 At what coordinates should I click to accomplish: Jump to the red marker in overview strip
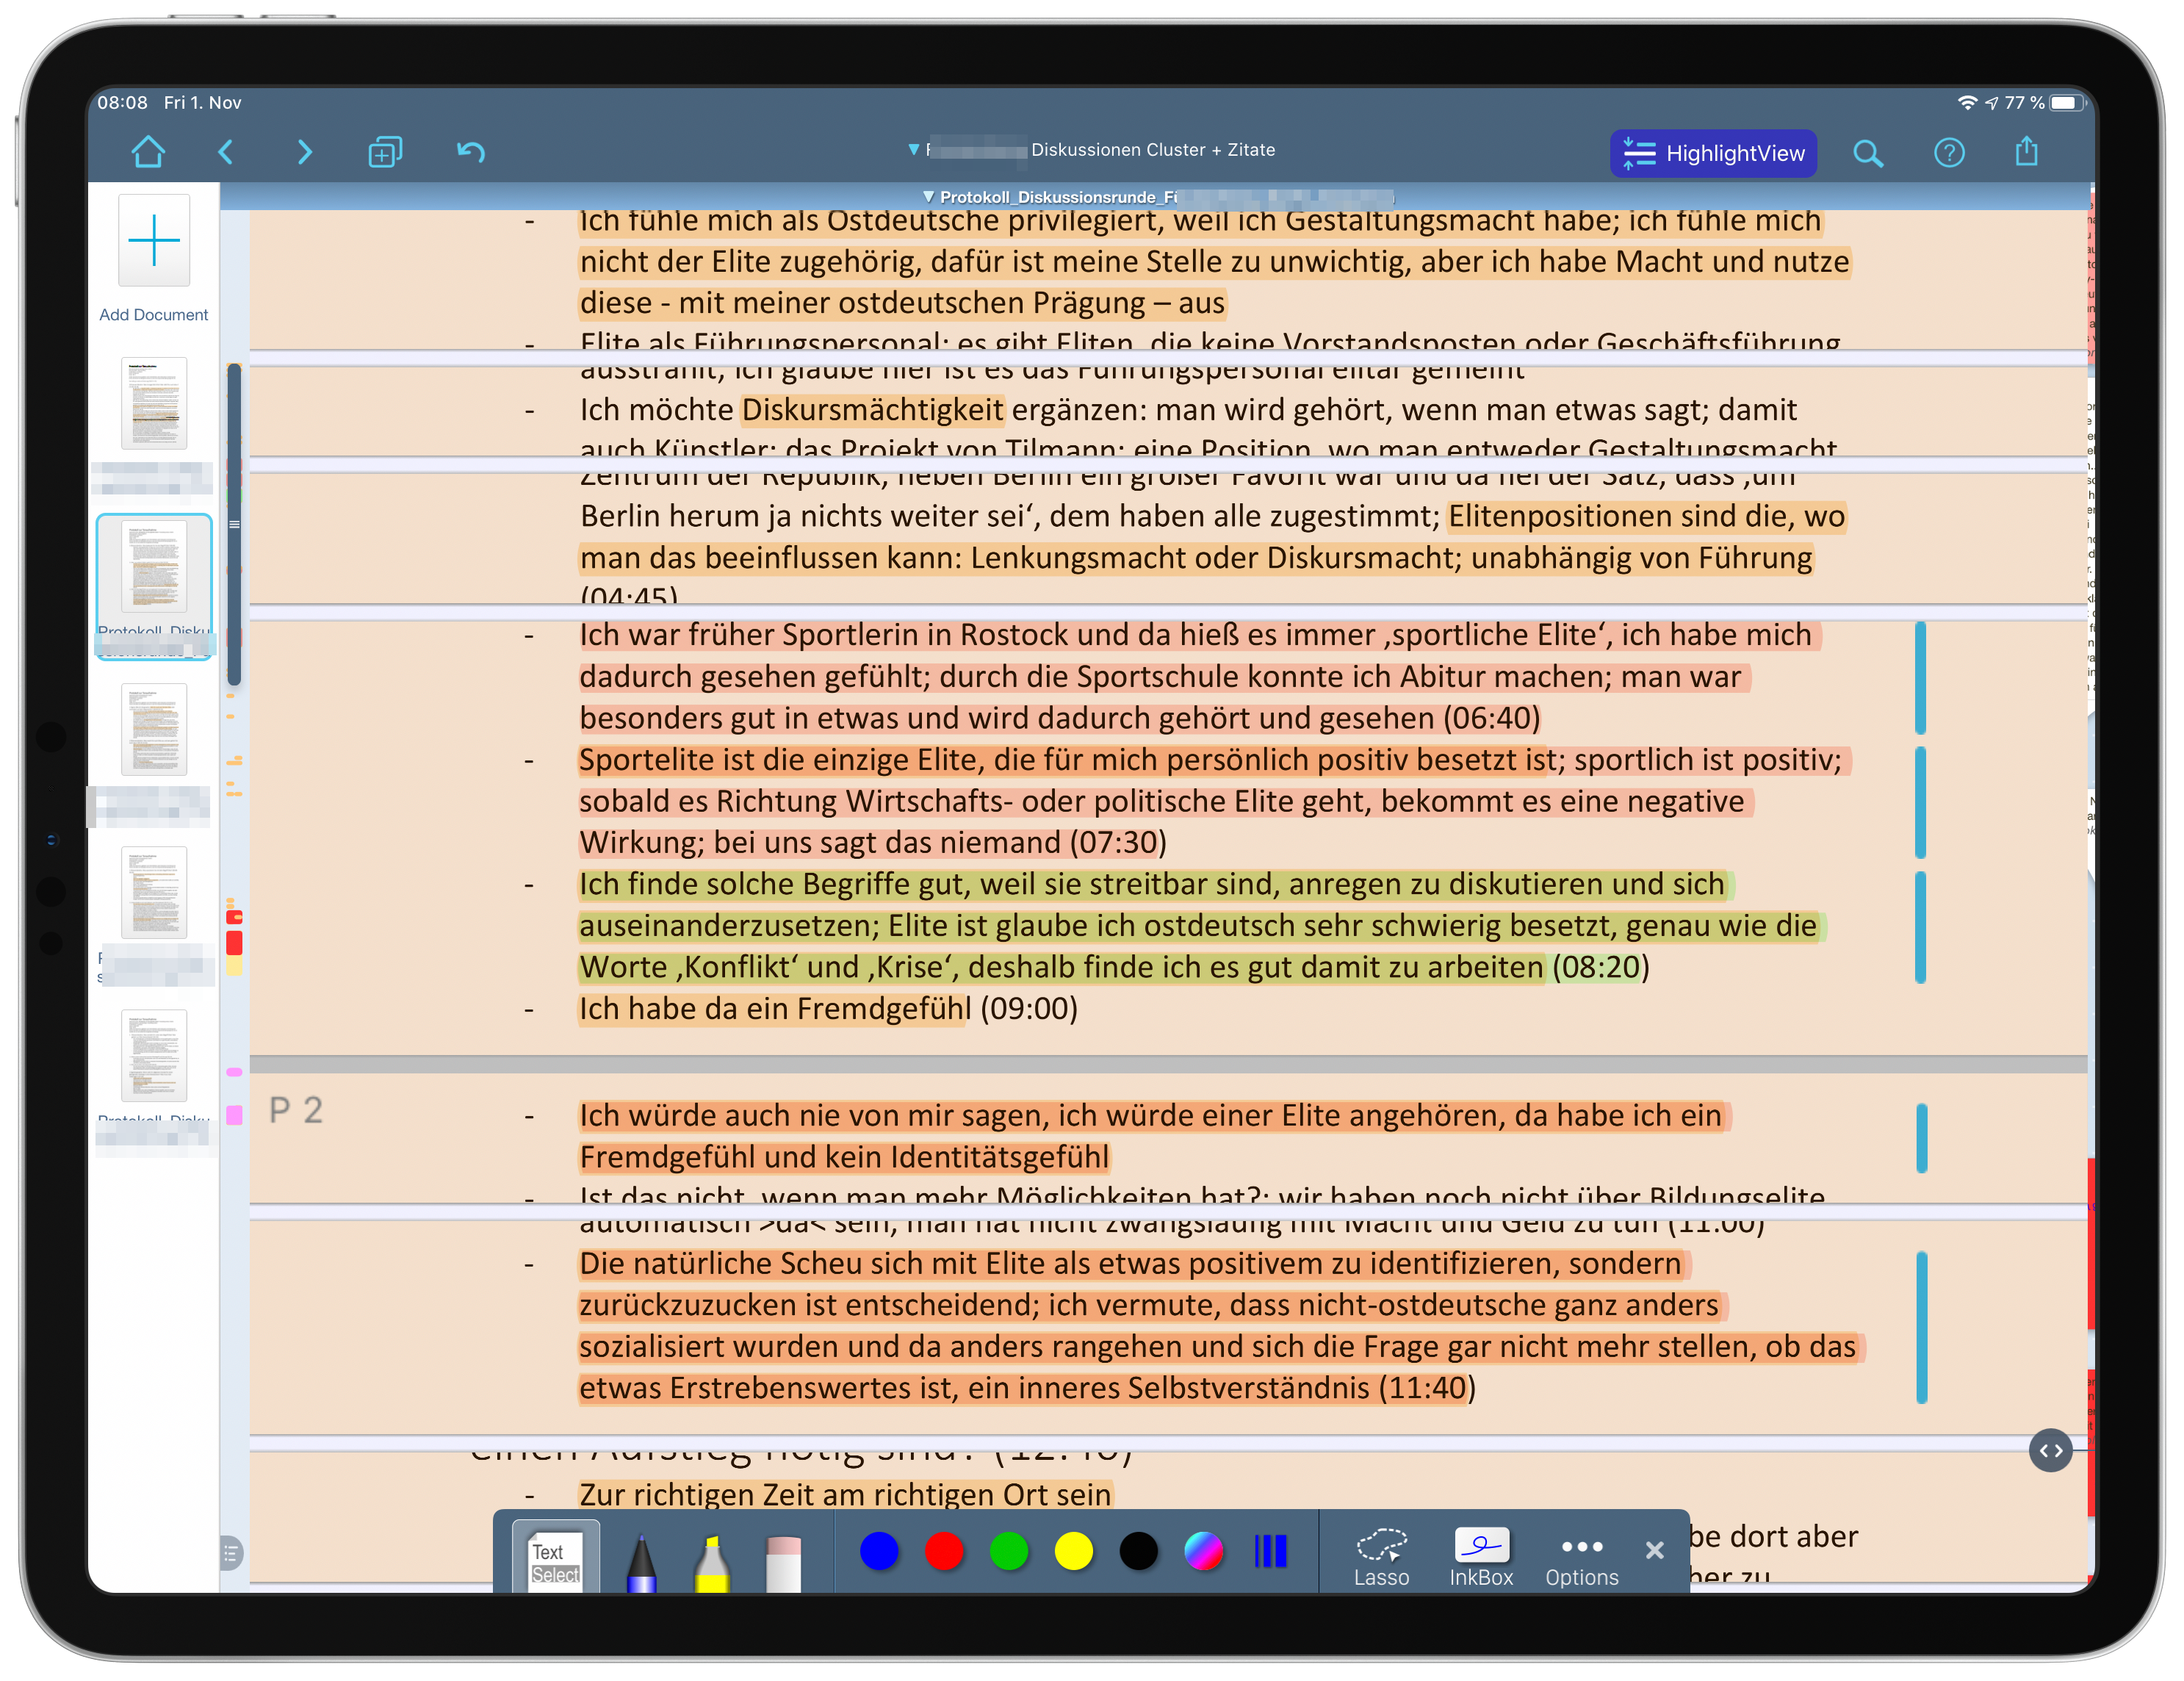234,942
